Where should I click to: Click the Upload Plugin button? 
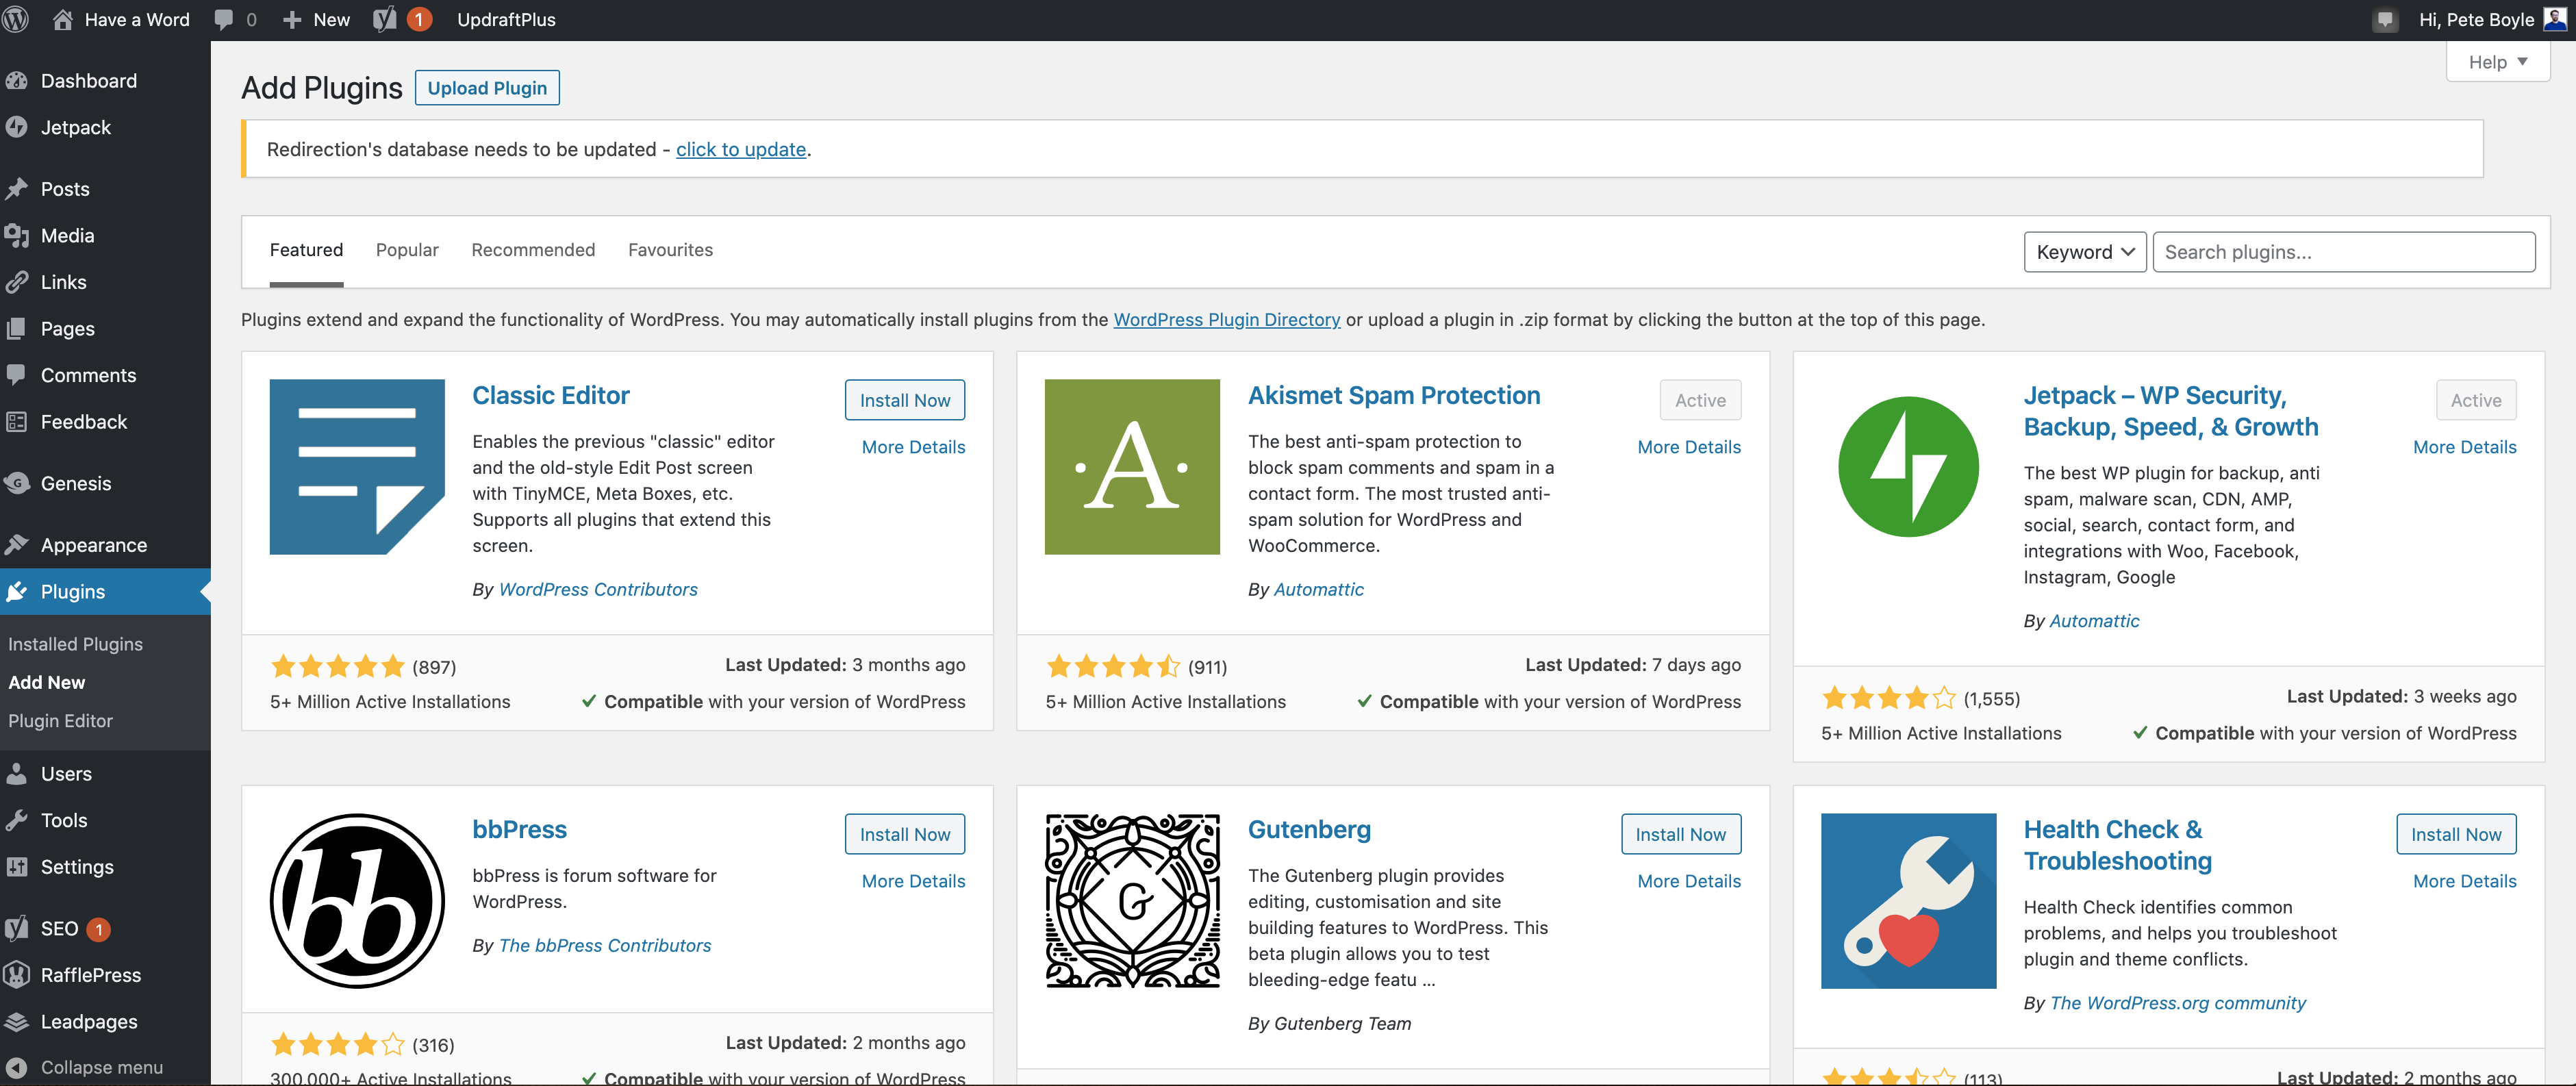click(487, 88)
